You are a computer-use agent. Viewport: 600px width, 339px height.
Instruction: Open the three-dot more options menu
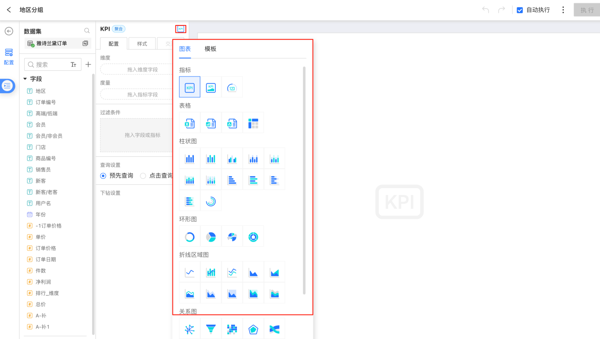point(563,10)
